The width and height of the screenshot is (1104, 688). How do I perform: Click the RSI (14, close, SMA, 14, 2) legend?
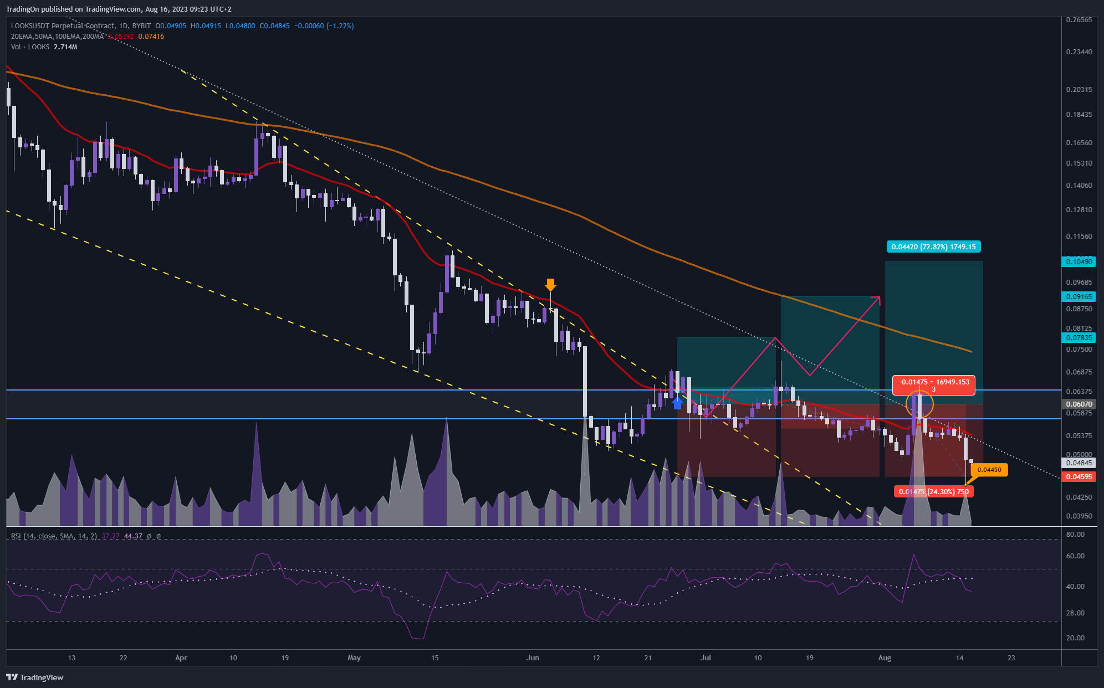tap(54, 536)
